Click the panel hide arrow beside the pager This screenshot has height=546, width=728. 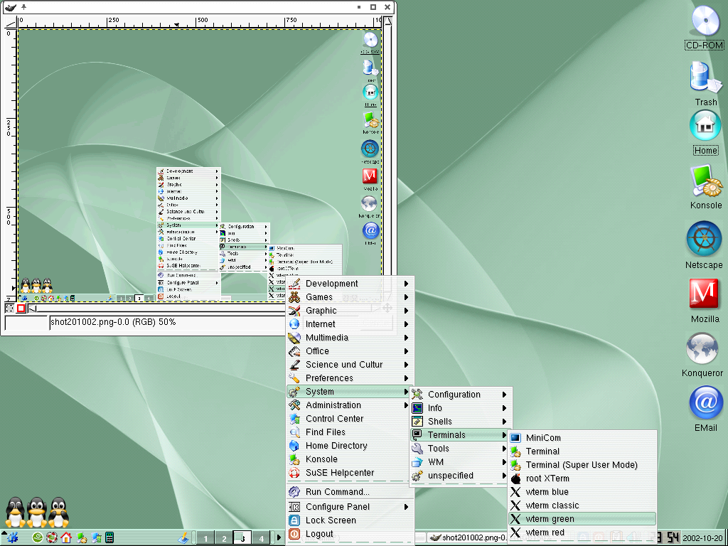click(x=279, y=537)
